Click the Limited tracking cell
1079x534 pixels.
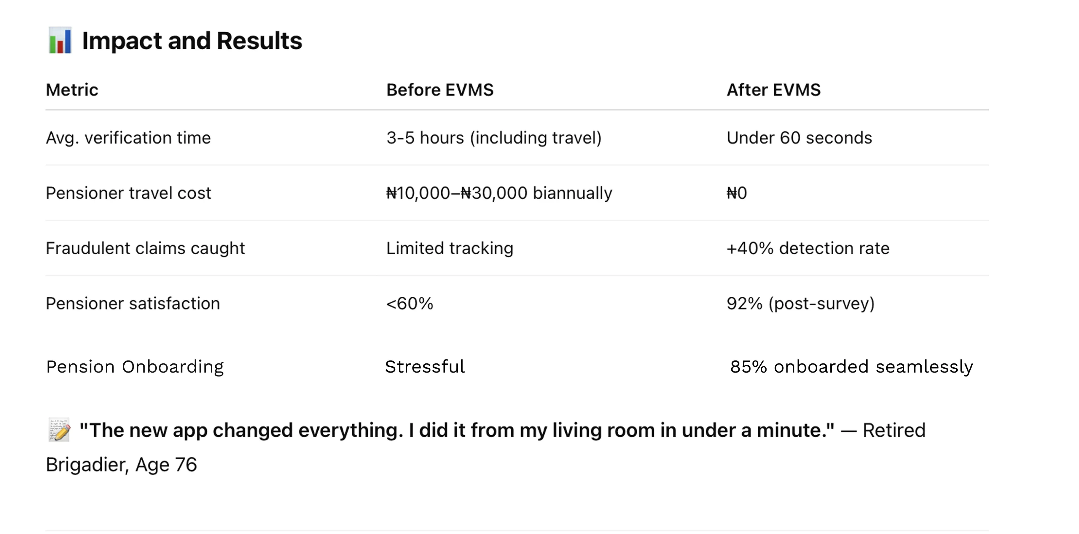(x=450, y=248)
